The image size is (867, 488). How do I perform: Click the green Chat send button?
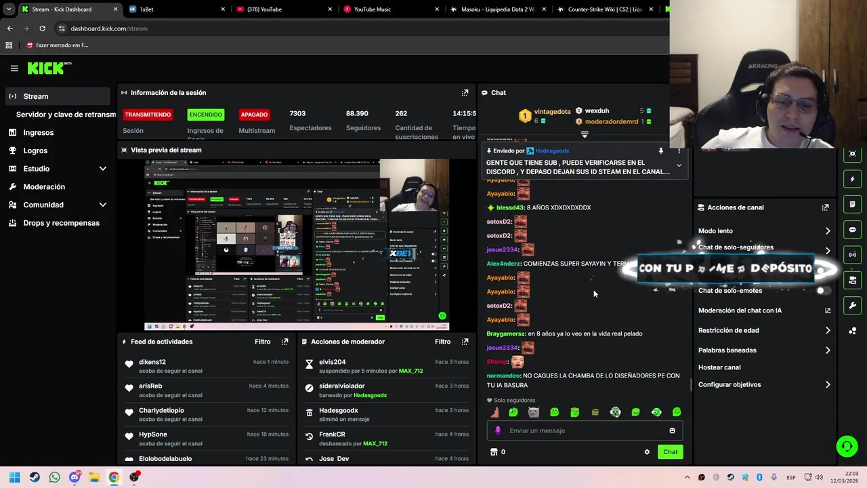click(x=670, y=452)
